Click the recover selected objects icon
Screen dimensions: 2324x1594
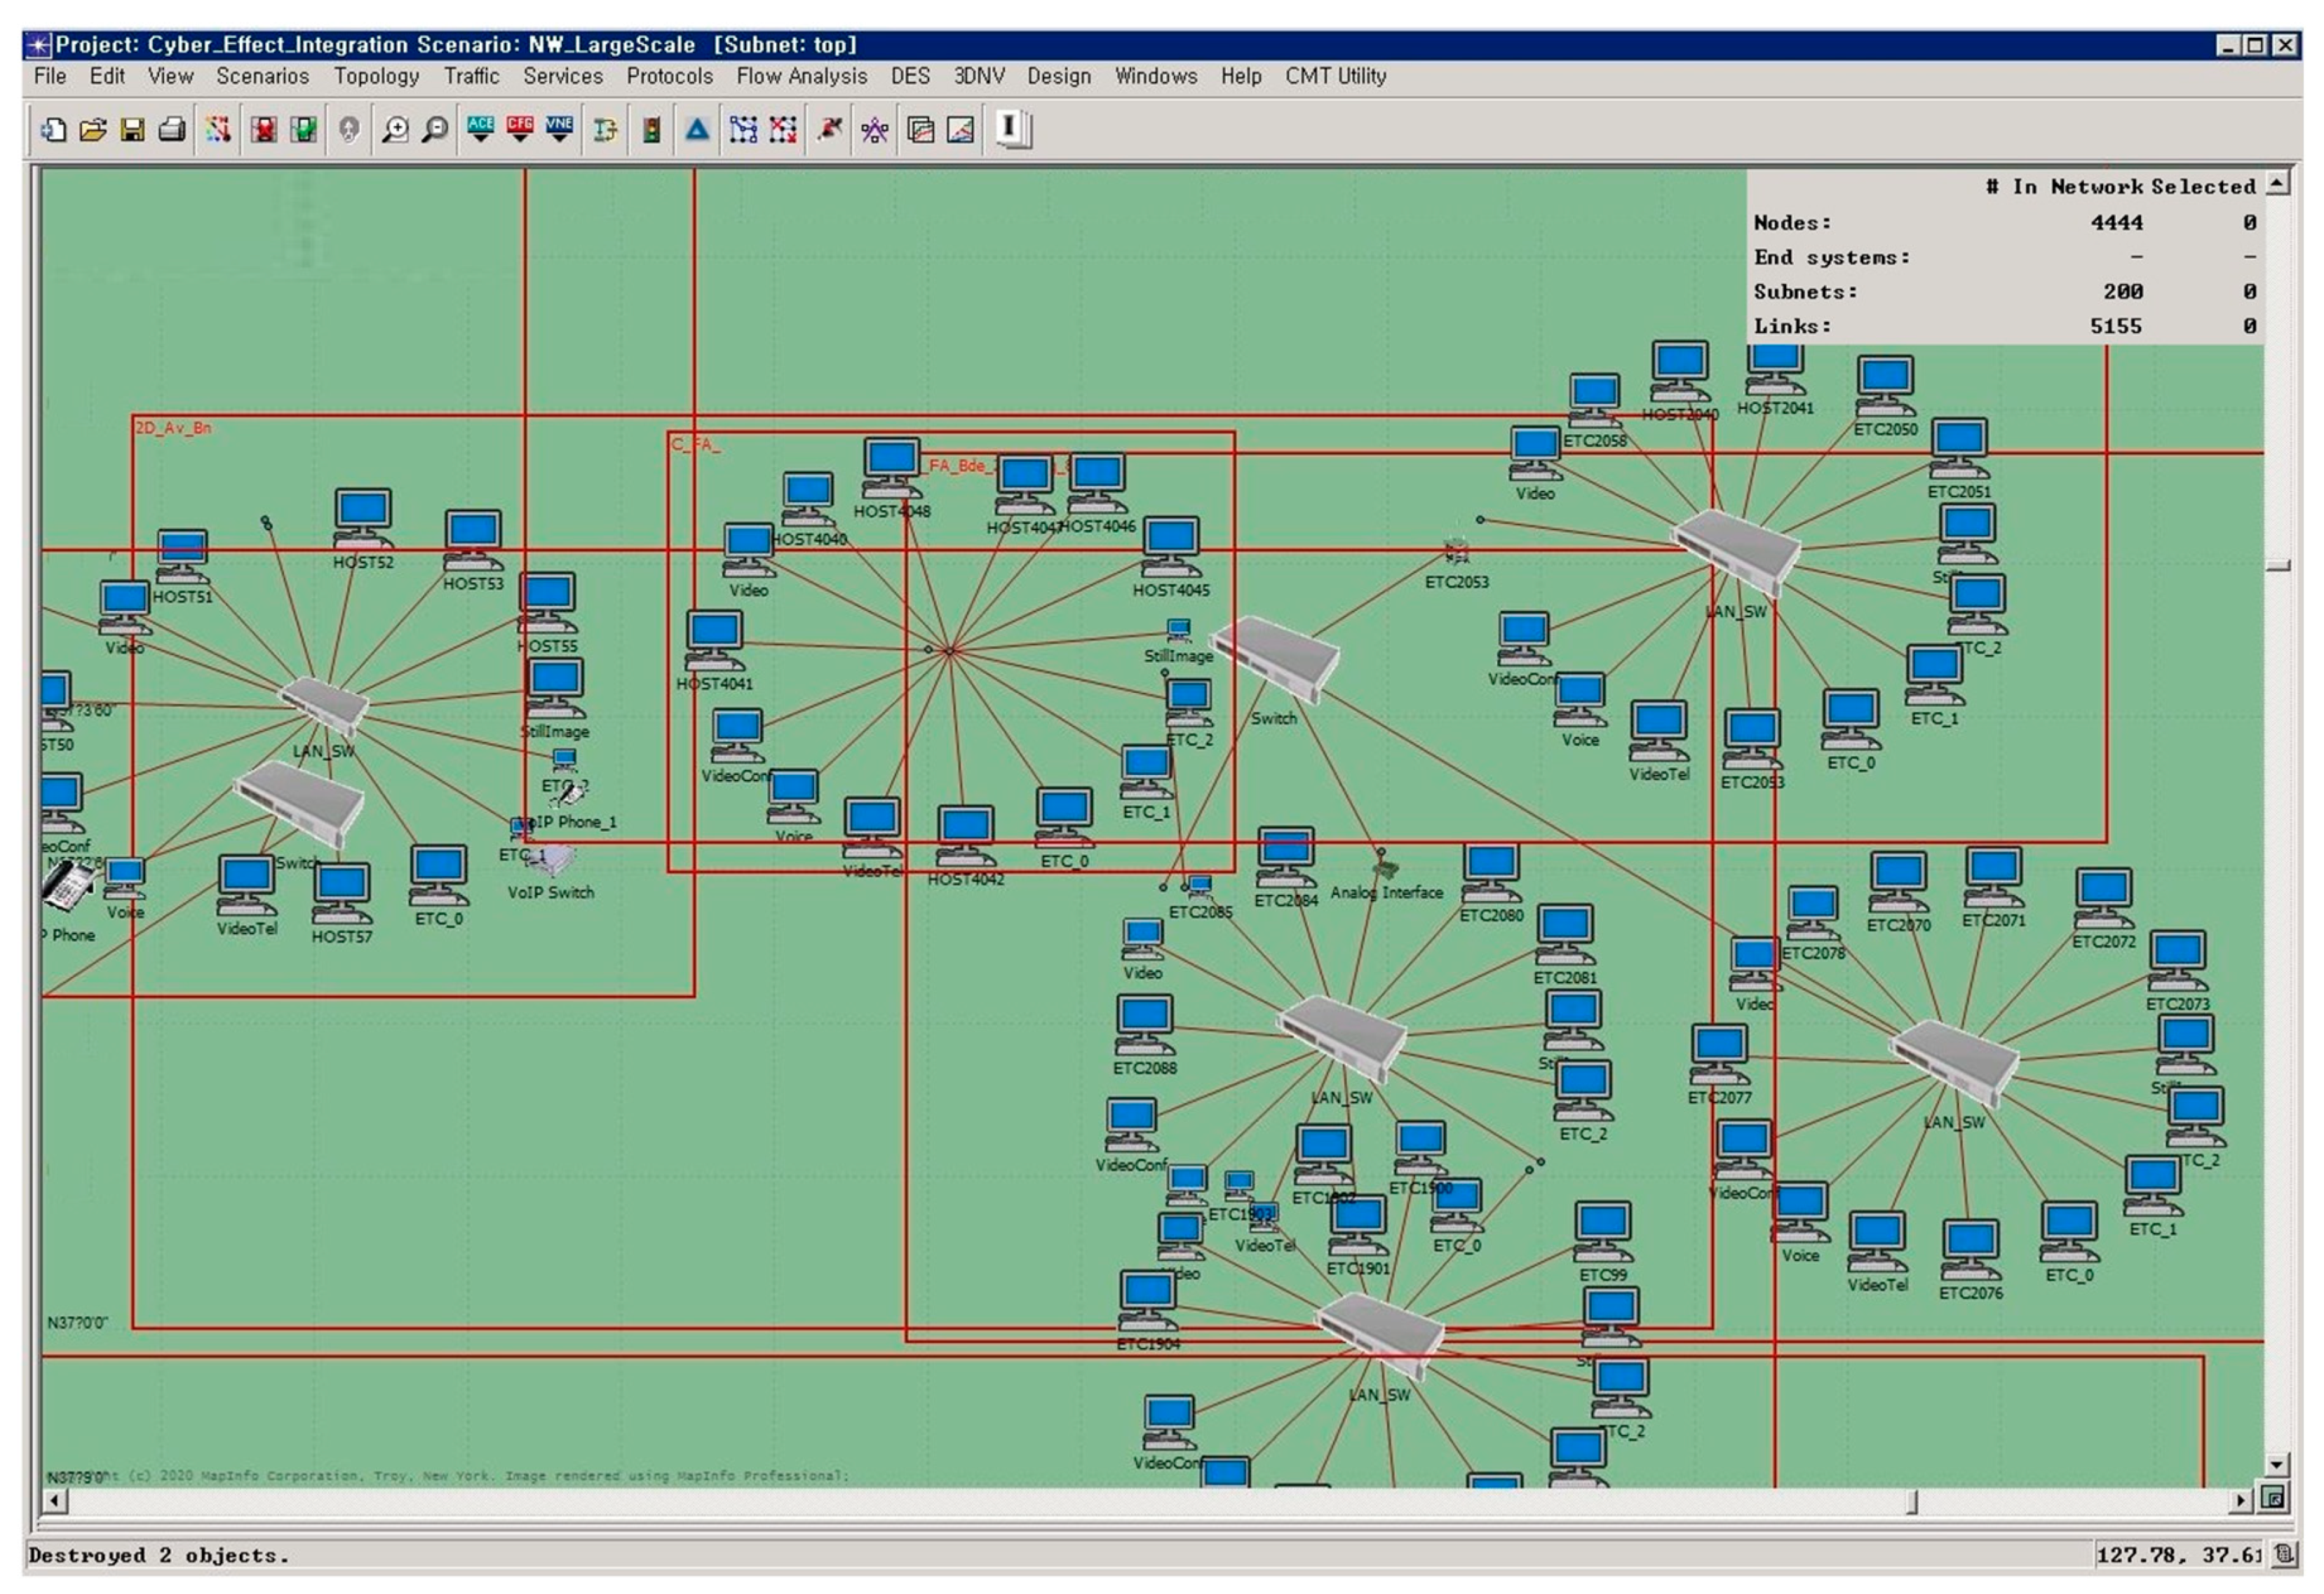click(303, 129)
